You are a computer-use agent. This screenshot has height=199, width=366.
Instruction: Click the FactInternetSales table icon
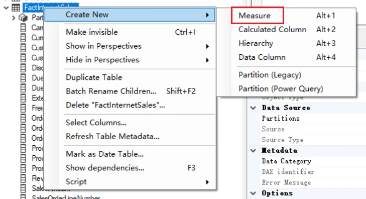16,8
